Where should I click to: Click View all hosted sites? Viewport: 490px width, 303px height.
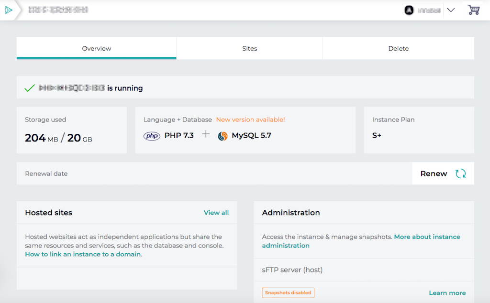point(216,213)
